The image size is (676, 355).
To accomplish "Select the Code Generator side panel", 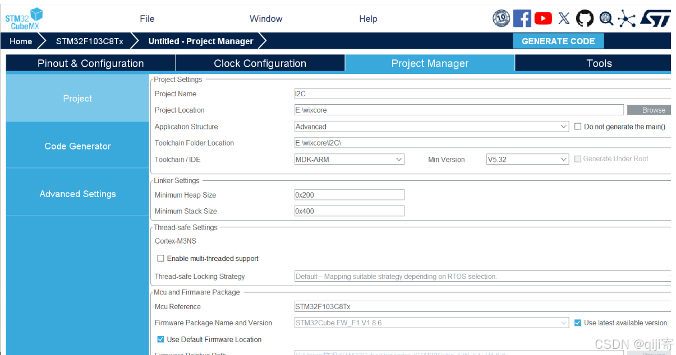I will tap(77, 146).
